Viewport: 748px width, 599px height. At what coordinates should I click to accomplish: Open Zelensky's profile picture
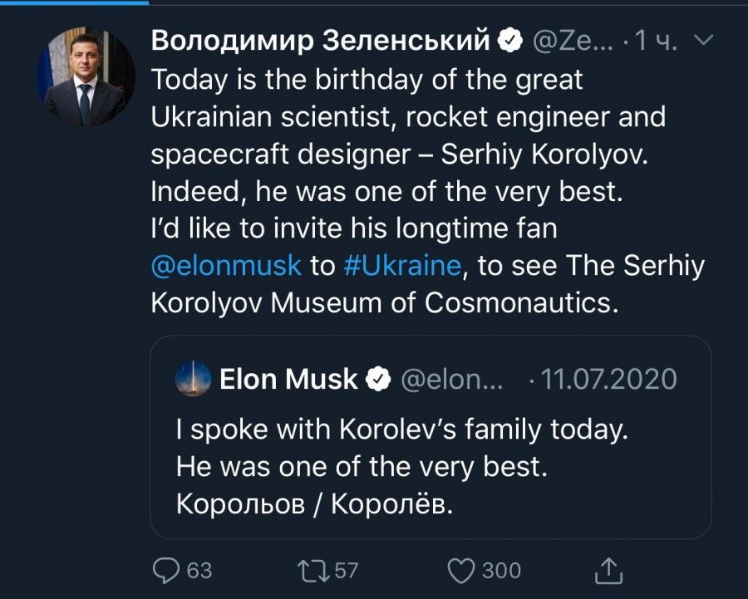pos(86,76)
